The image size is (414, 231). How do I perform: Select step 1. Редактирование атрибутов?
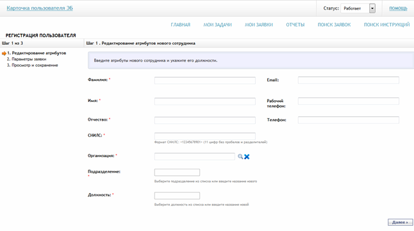[37, 53]
